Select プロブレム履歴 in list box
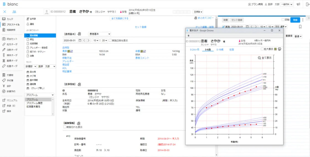This screenshot has width=310, height=157. [34, 103]
